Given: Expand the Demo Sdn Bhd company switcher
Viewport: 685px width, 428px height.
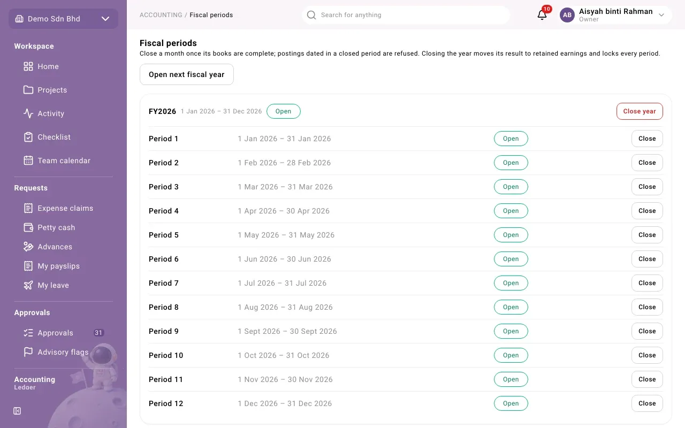Looking at the screenshot, I should click(63, 19).
